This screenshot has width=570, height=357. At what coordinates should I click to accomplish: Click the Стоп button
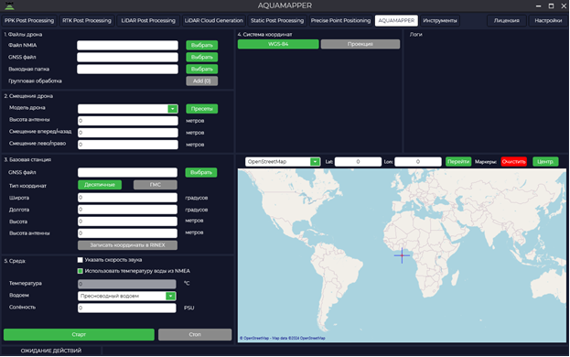click(195, 334)
